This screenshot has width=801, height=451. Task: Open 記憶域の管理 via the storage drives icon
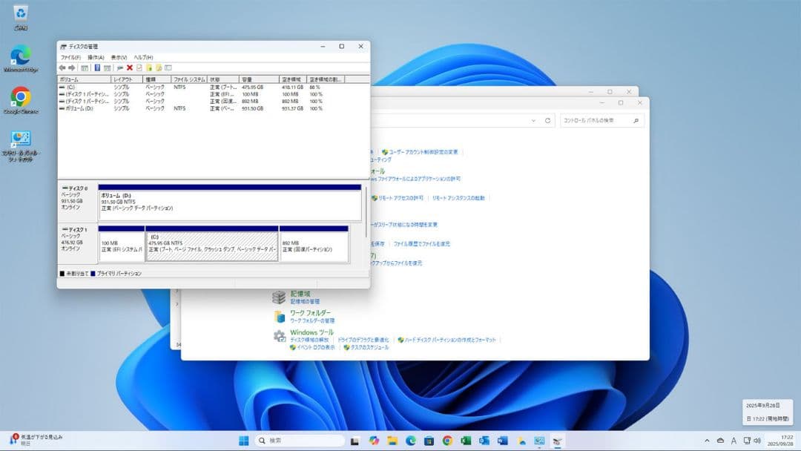pos(280,299)
